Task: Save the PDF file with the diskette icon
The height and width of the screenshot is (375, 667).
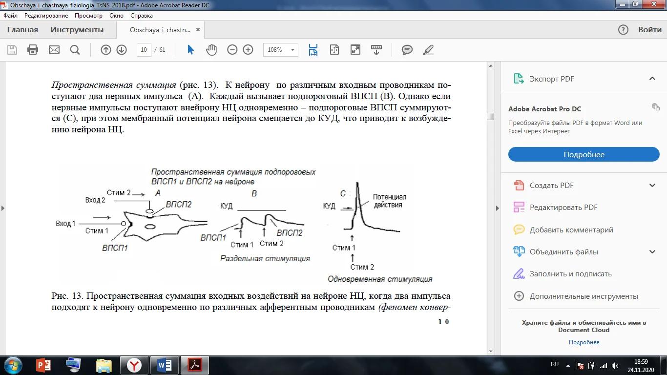Action: click(x=12, y=50)
